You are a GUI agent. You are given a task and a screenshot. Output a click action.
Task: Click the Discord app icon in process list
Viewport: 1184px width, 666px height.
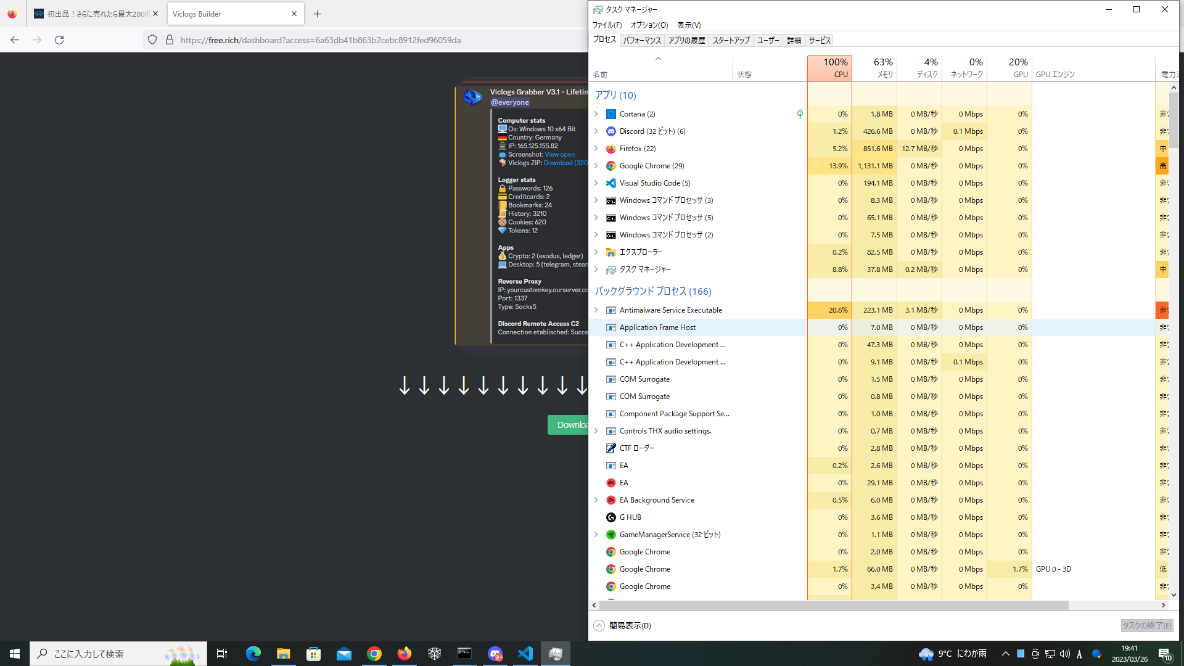click(610, 131)
